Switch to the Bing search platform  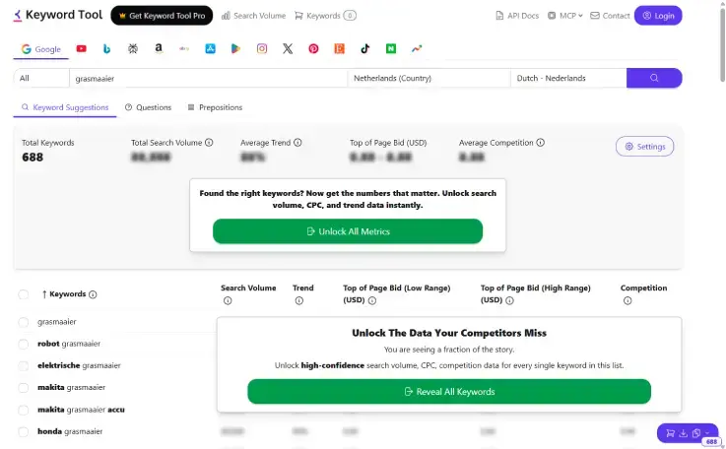pos(107,48)
